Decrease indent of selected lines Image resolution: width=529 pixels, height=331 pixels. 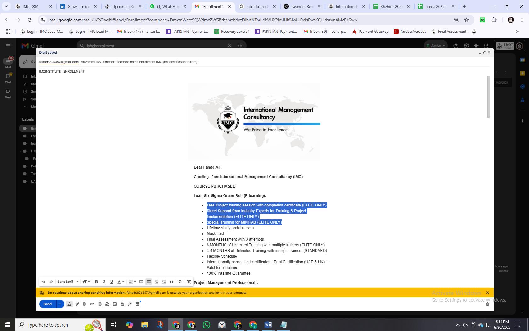(156, 282)
